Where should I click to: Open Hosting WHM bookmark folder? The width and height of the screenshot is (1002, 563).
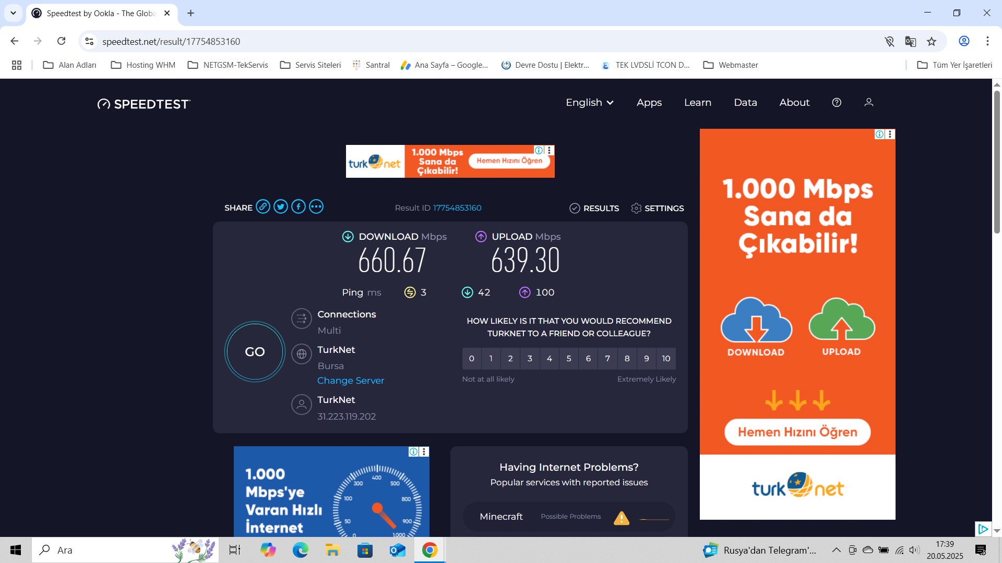[x=143, y=65]
